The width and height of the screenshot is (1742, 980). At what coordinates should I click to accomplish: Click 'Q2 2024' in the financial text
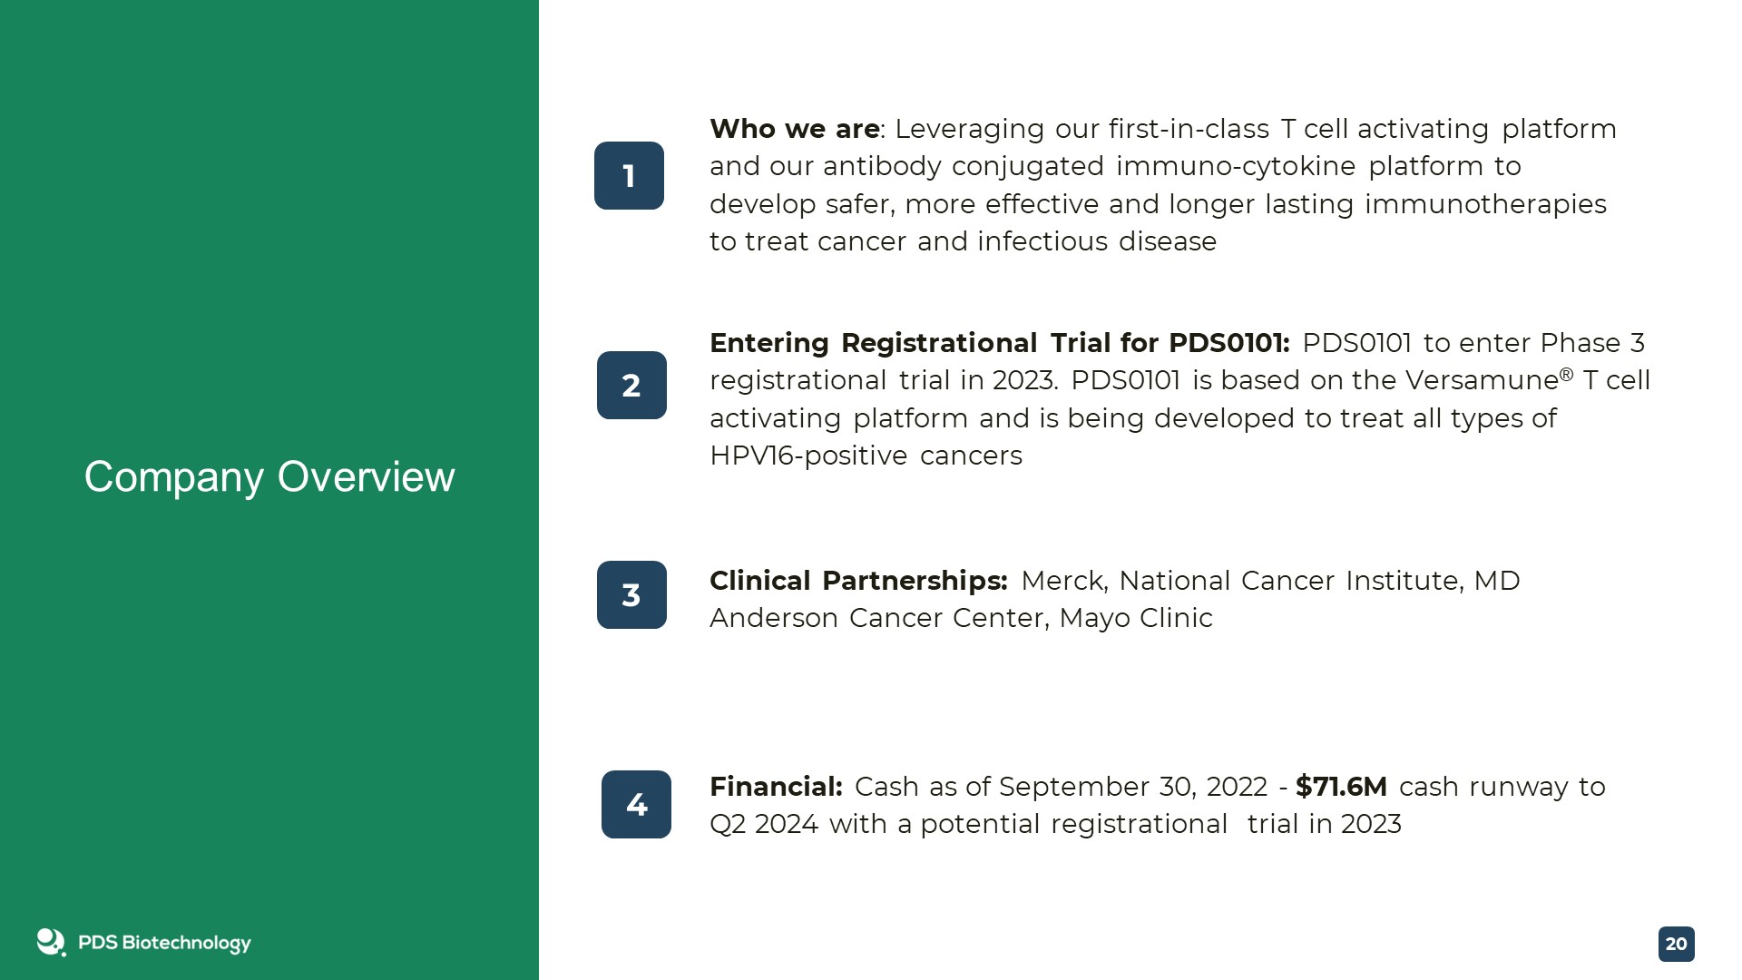point(764,824)
